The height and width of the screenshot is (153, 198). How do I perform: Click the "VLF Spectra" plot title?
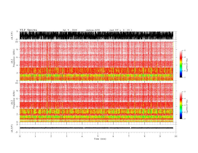pos(28,30)
